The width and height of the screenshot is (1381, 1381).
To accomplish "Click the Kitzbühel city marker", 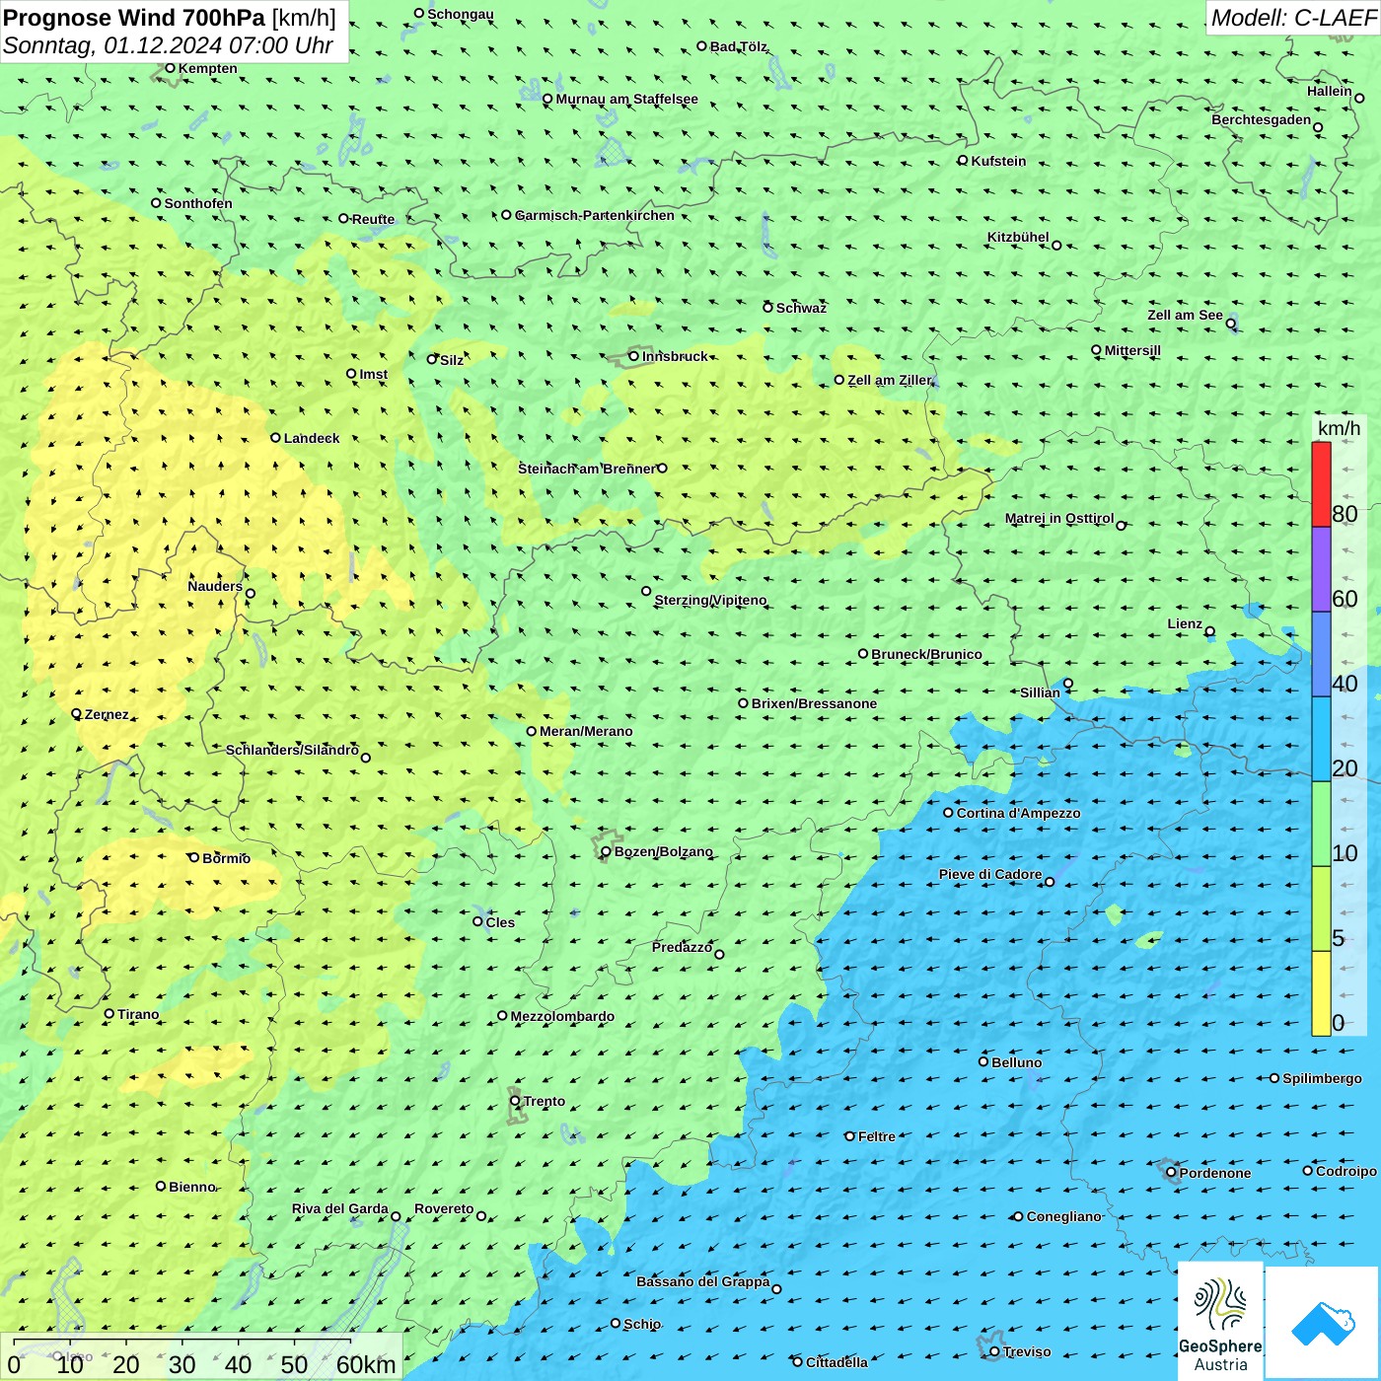I will [1056, 245].
